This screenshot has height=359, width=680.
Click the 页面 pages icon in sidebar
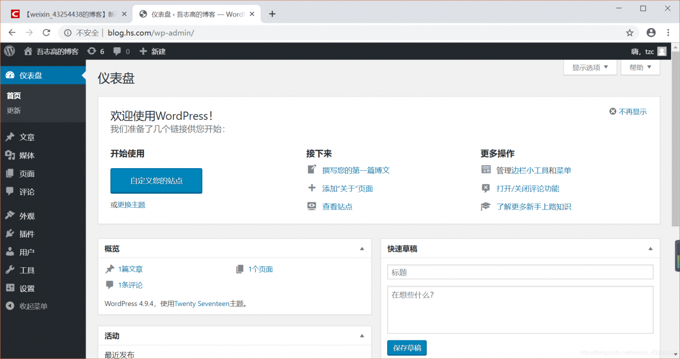10,173
